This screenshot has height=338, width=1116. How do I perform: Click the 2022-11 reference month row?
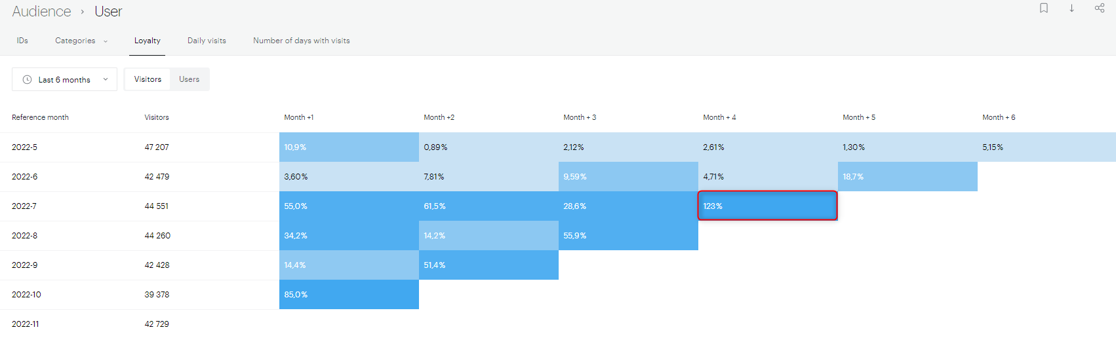coord(26,324)
